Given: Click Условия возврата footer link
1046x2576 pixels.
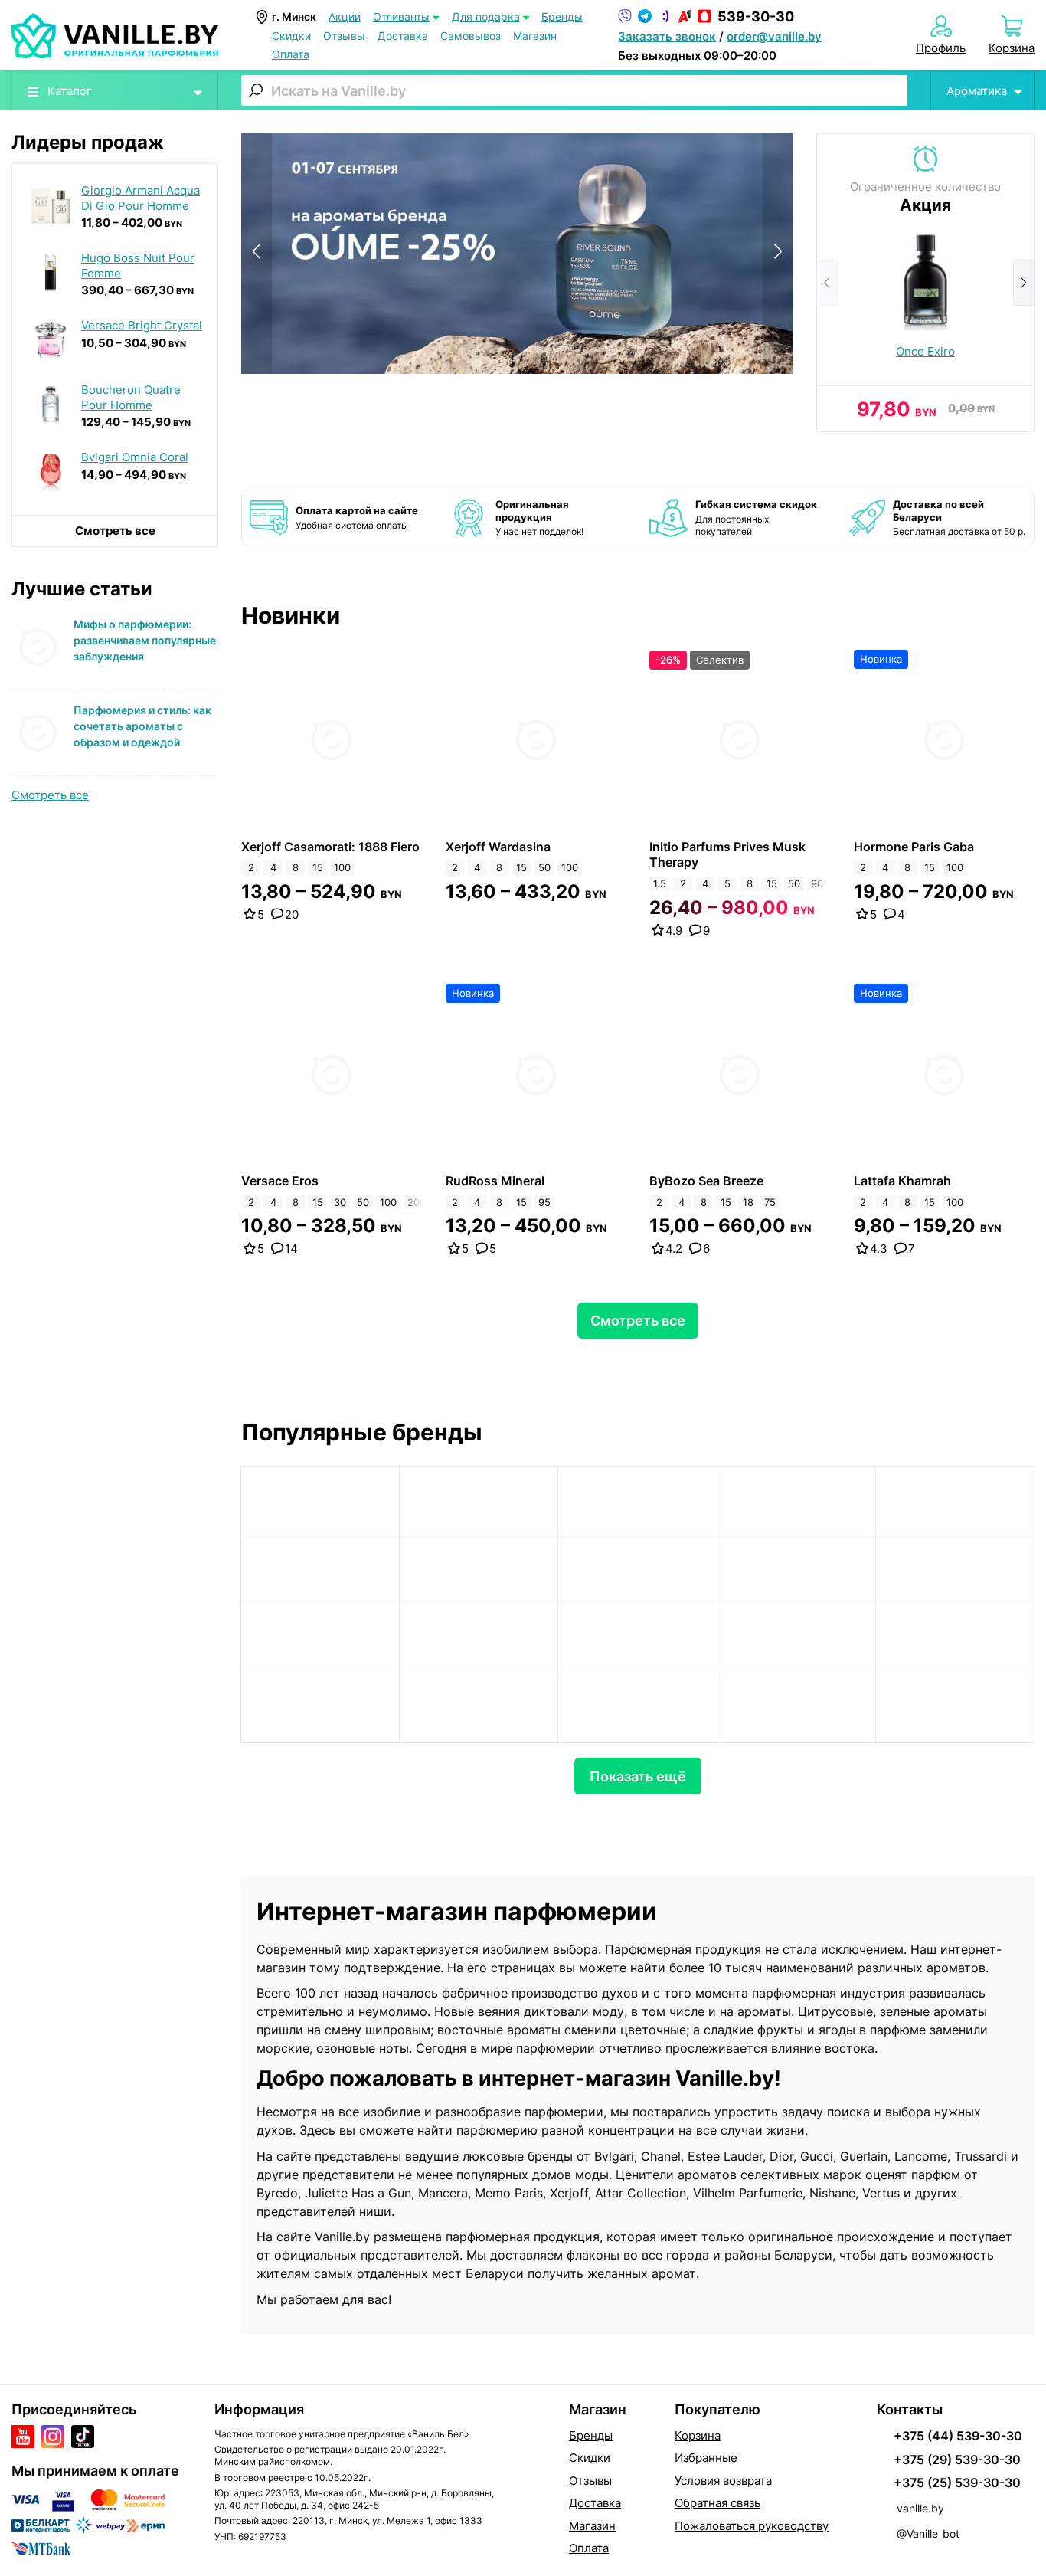Looking at the screenshot, I should click(724, 2480).
